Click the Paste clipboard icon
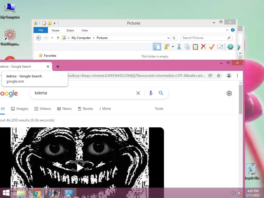This screenshot has width=264, height=198. [x=195, y=47]
